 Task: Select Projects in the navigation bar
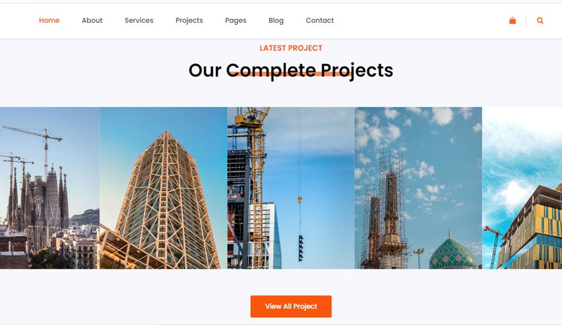(x=190, y=20)
